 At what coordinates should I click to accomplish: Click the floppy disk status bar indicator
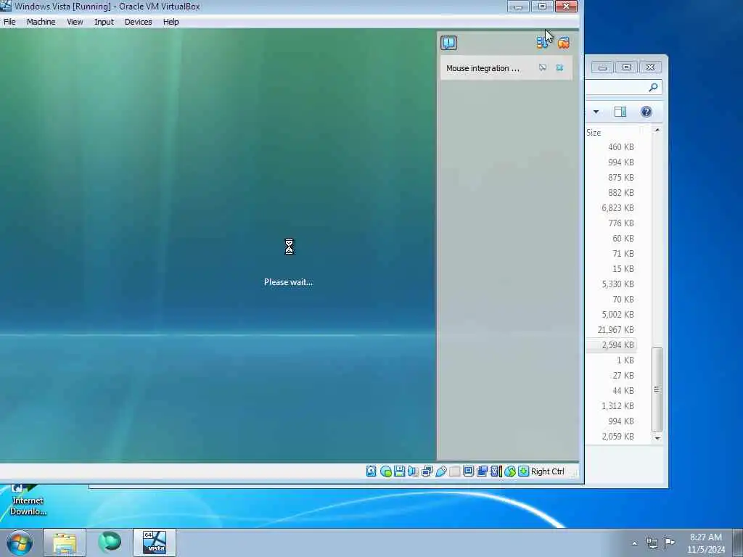[x=399, y=471]
